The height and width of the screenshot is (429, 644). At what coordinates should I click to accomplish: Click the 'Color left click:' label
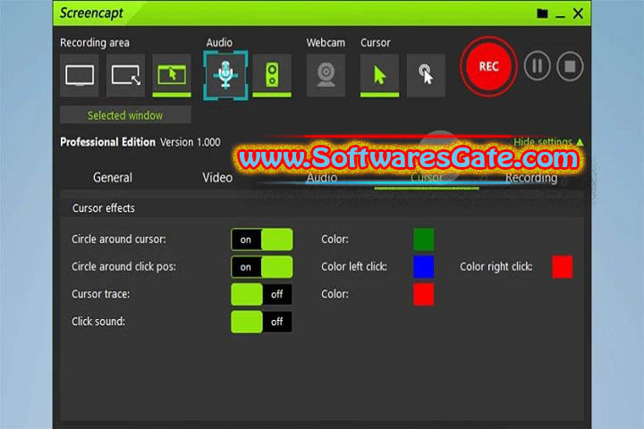(x=354, y=267)
